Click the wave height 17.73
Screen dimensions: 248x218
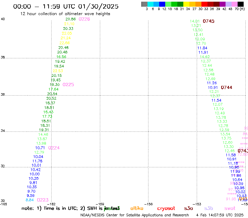(47, 116)
